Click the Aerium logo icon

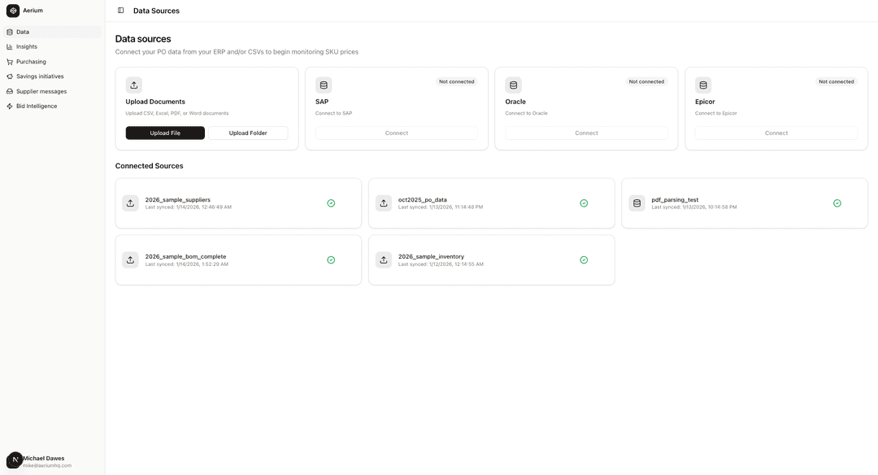[13, 11]
